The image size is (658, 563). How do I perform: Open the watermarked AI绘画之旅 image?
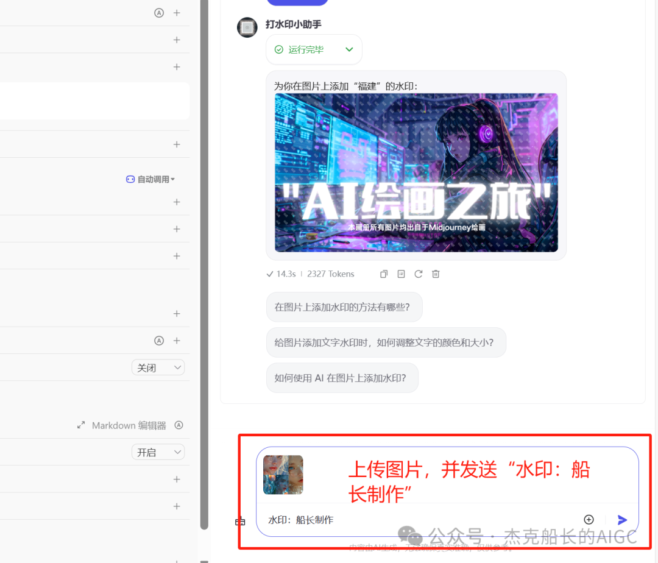point(416,172)
